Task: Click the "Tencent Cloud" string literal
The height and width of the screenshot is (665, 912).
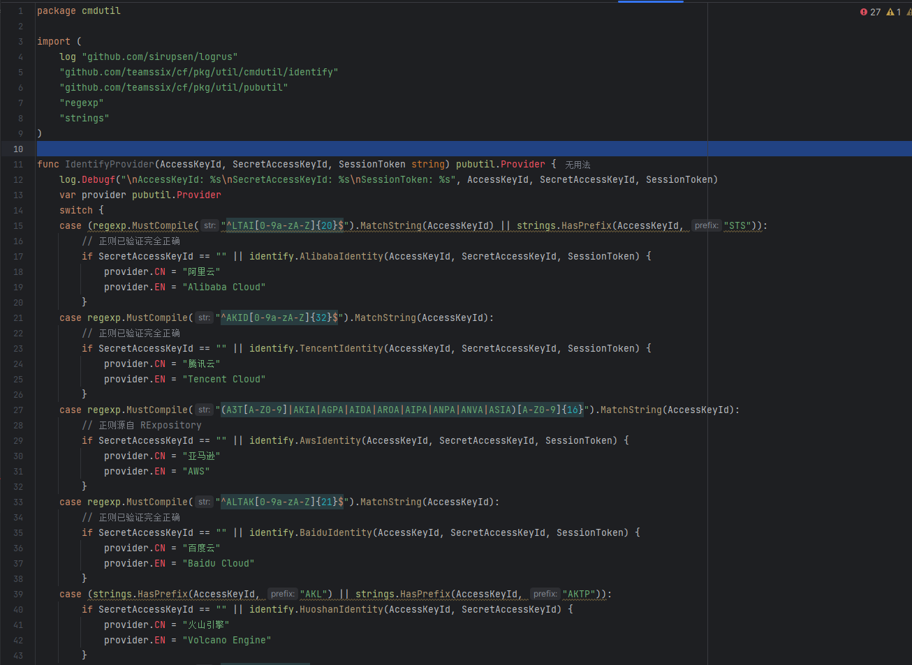Action: pos(224,379)
